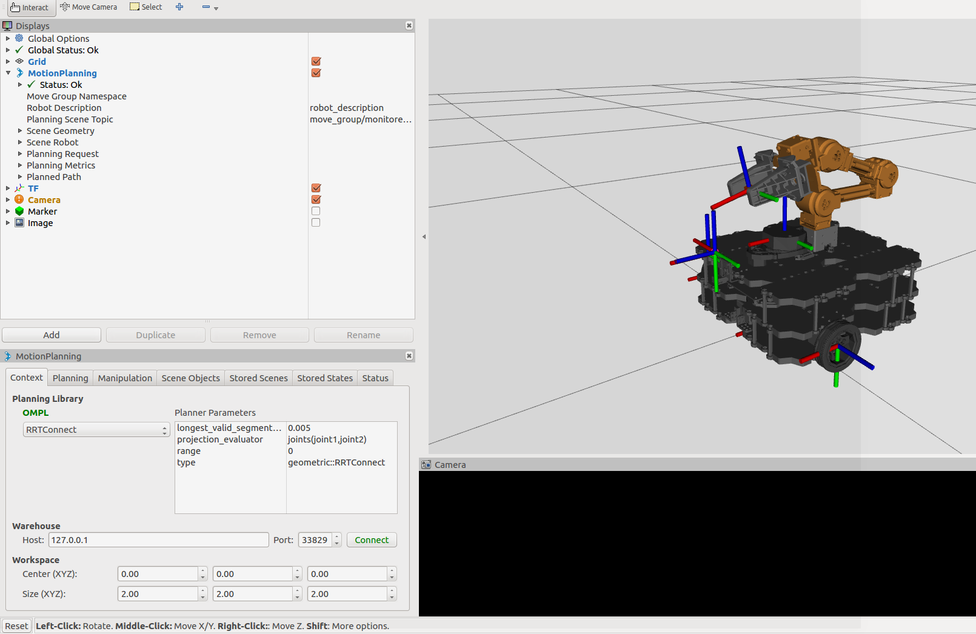Switch to the Planning tab
Screen dimensions: 976x634
pos(70,378)
